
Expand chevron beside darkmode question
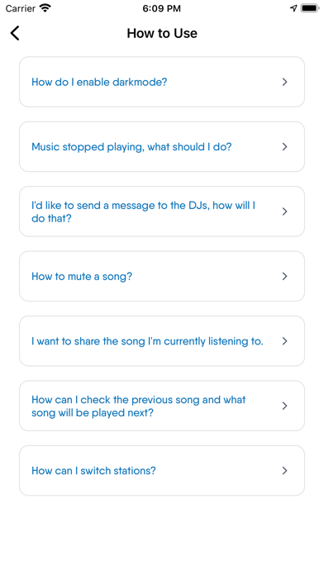[x=284, y=82]
